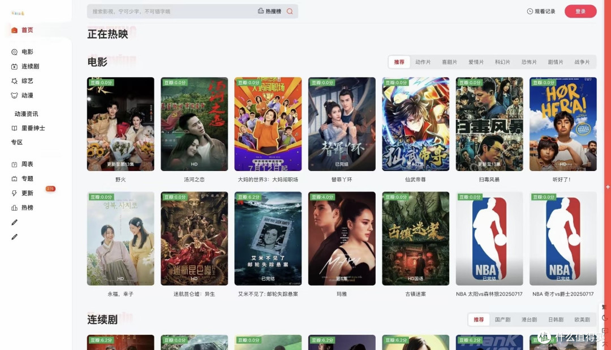Open 迷航昆仑墟 poster
The height and width of the screenshot is (350, 611).
[194, 238]
